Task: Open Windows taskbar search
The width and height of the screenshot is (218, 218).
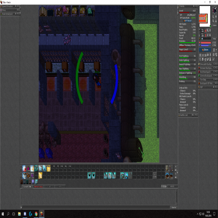Action: [8, 214]
